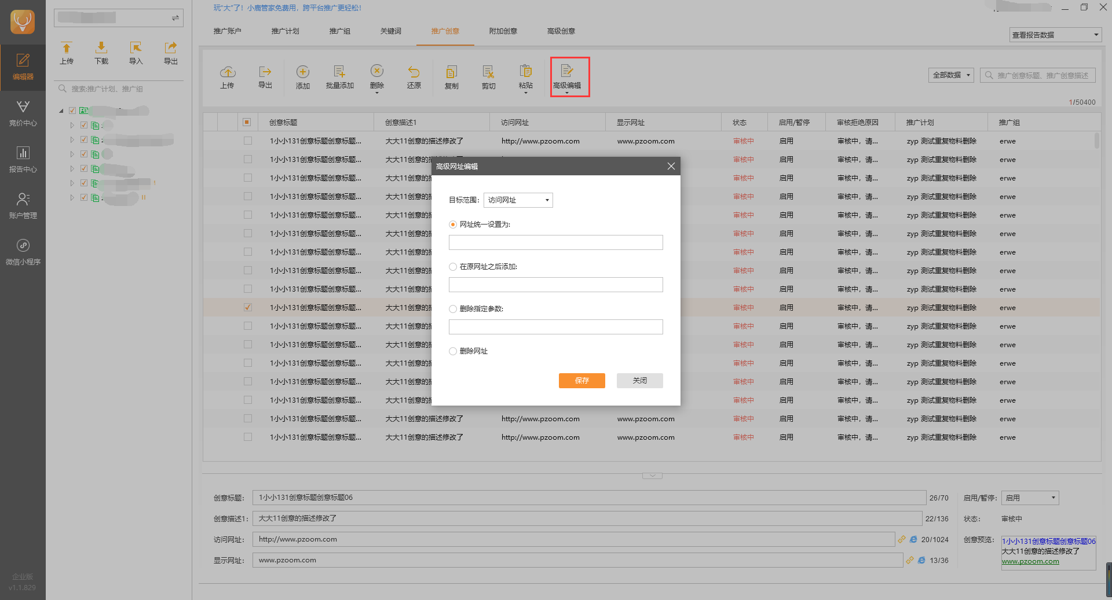Image resolution: width=1112 pixels, height=600 pixels.
Task: Click the www.pzoom.com preview link
Action: 1030,561
